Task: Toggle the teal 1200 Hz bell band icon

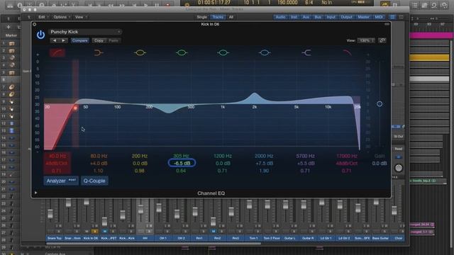Action: [223, 52]
